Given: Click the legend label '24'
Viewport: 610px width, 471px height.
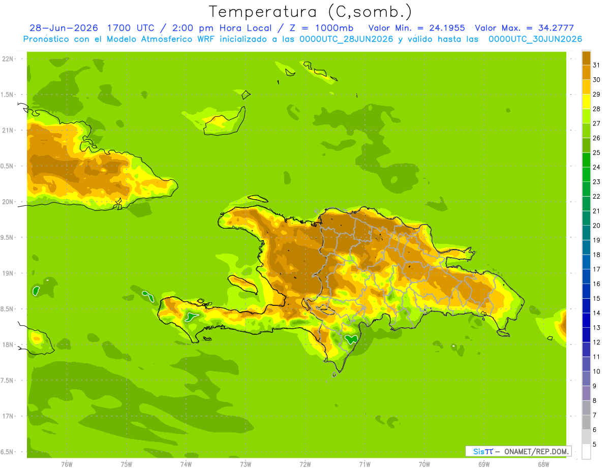Looking at the screenshot, I should coord(597,167).
